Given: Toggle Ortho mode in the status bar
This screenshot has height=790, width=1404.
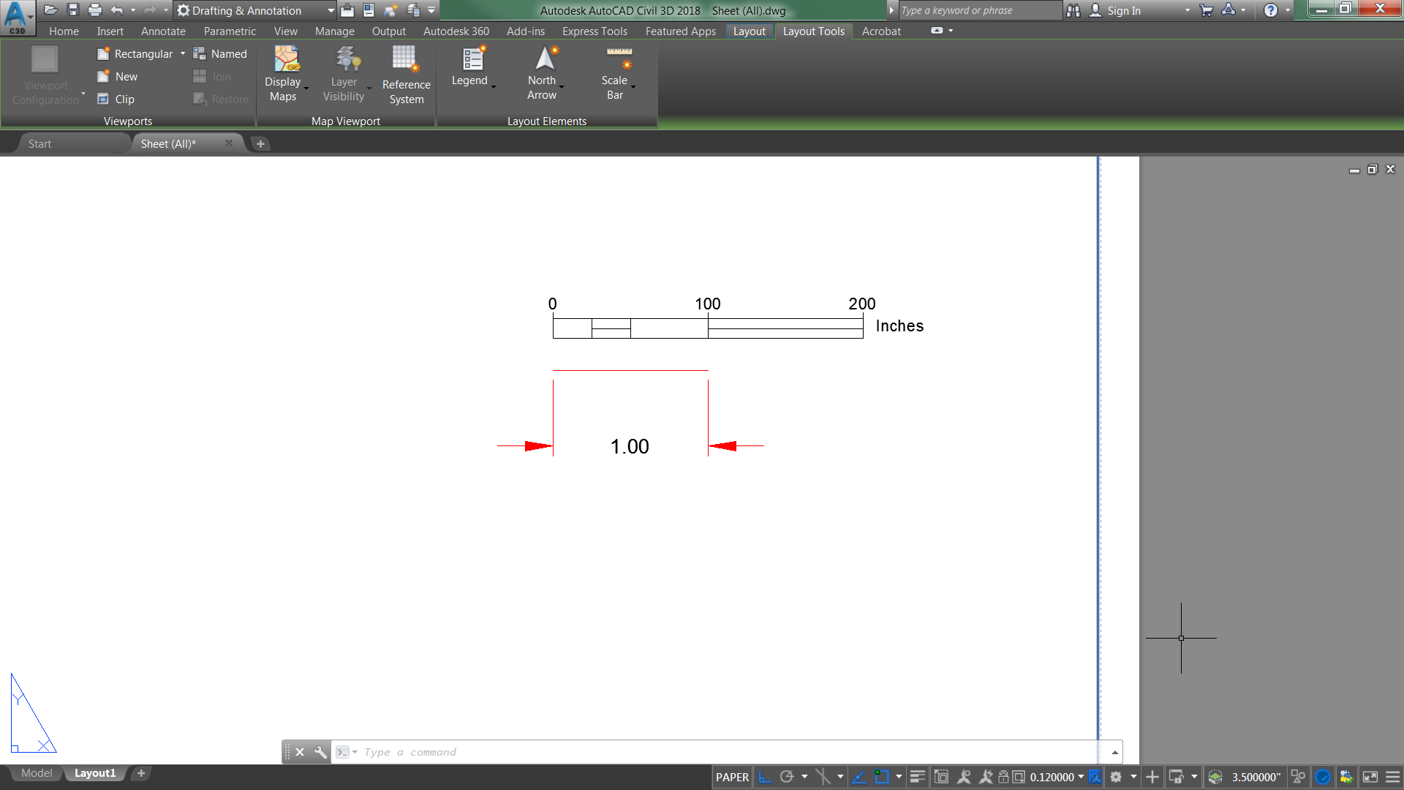Looking at the screenshot, I should coord(765,777).
